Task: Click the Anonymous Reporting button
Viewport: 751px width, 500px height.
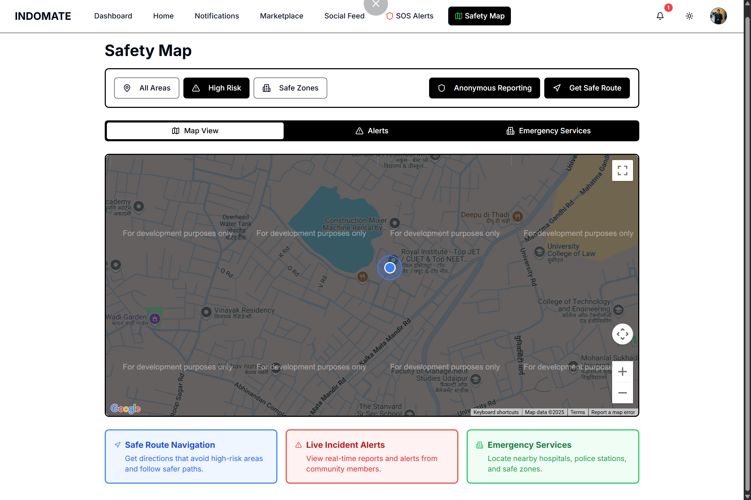Action: [x=484, y=88]
